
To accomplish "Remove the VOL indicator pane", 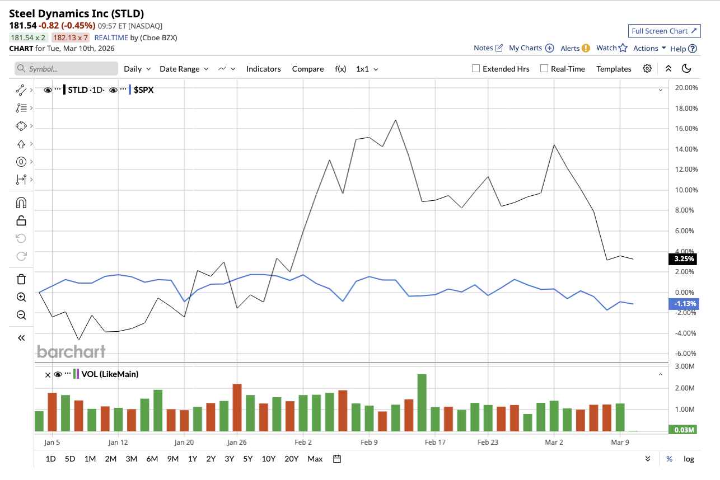I will click(48, 374).
